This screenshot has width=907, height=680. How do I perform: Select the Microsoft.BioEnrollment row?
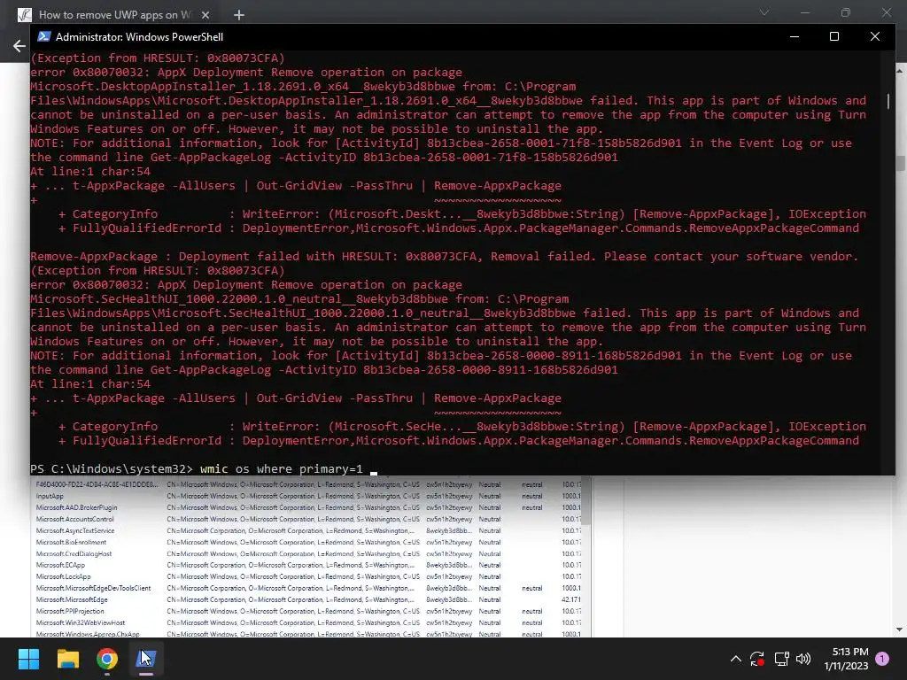point(307,543)
